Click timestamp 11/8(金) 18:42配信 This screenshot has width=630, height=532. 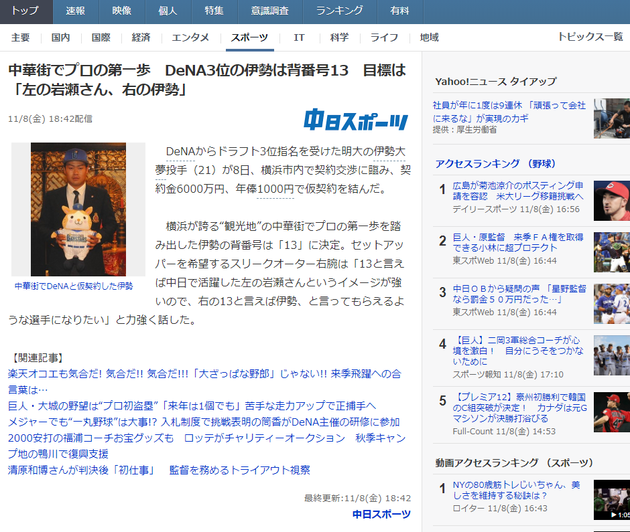(x=50, y=118)
